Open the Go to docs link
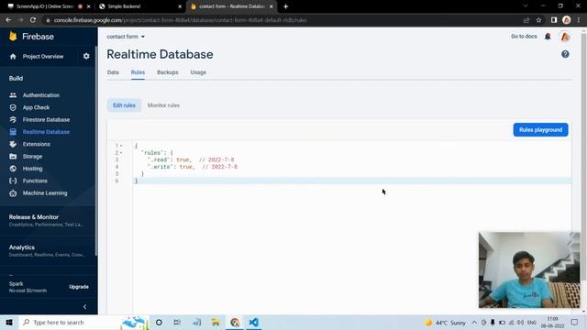Screen dimensions: 587x330 524,37
